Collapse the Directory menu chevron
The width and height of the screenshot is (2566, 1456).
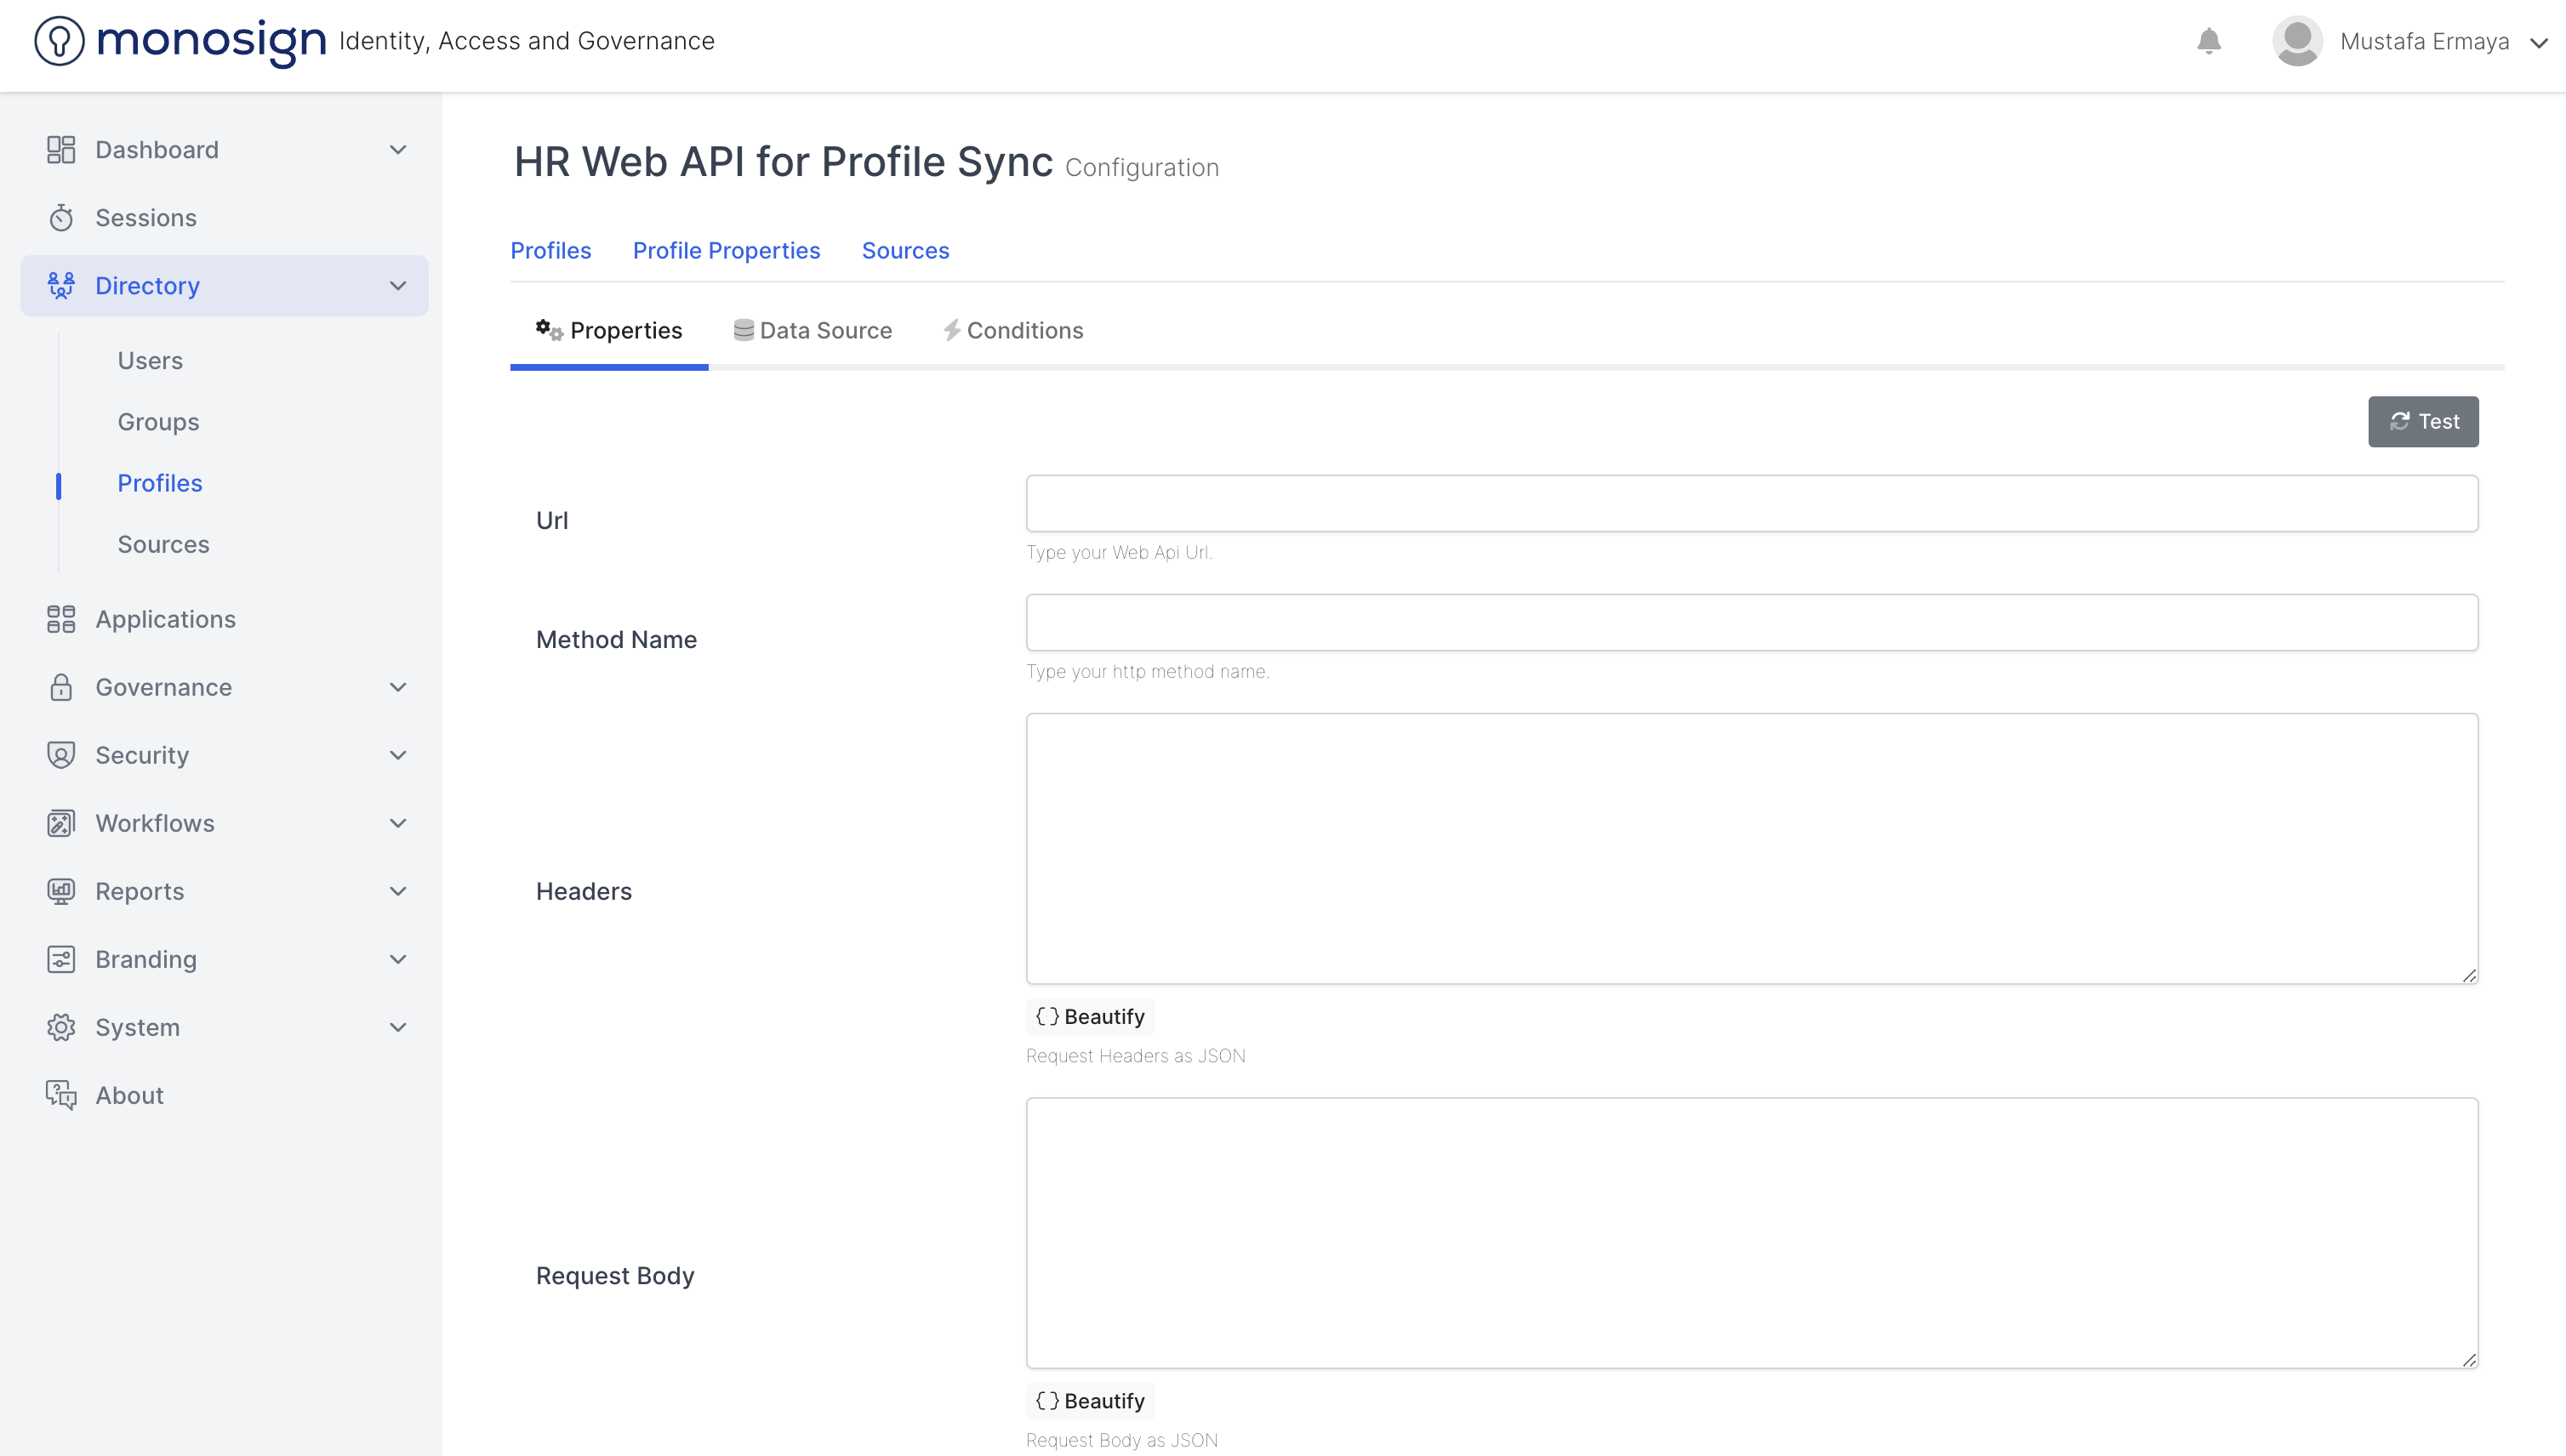(398, 286)
